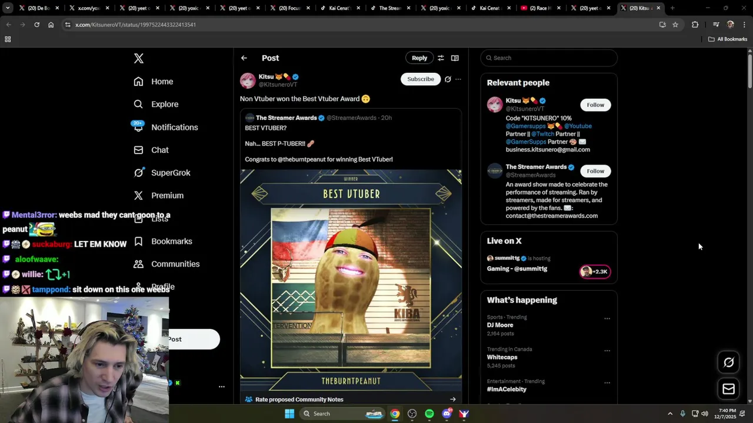Open a new Chrome tab

tap(672, 8)
